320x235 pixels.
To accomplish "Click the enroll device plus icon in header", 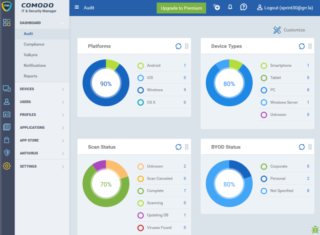I will pyautogui.click(x=217, y=7).
